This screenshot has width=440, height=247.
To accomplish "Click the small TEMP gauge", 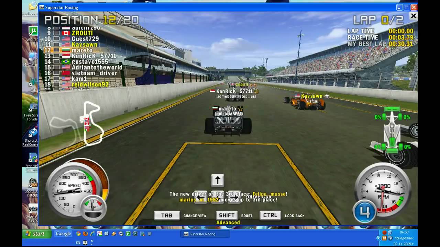I will (93, 208).
